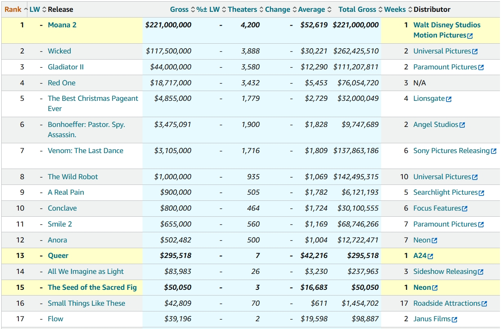Open the Smile 2 release link
The image size is (502, 329).
(60, 224)
